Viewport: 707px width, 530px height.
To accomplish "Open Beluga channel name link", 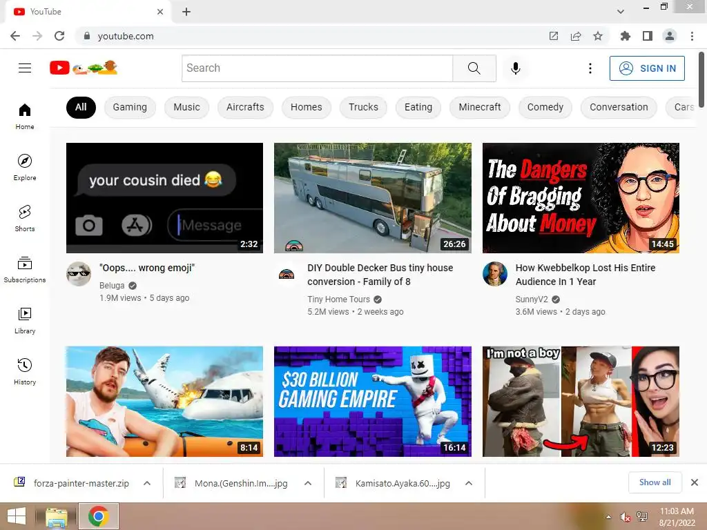I will pos(112,285).
